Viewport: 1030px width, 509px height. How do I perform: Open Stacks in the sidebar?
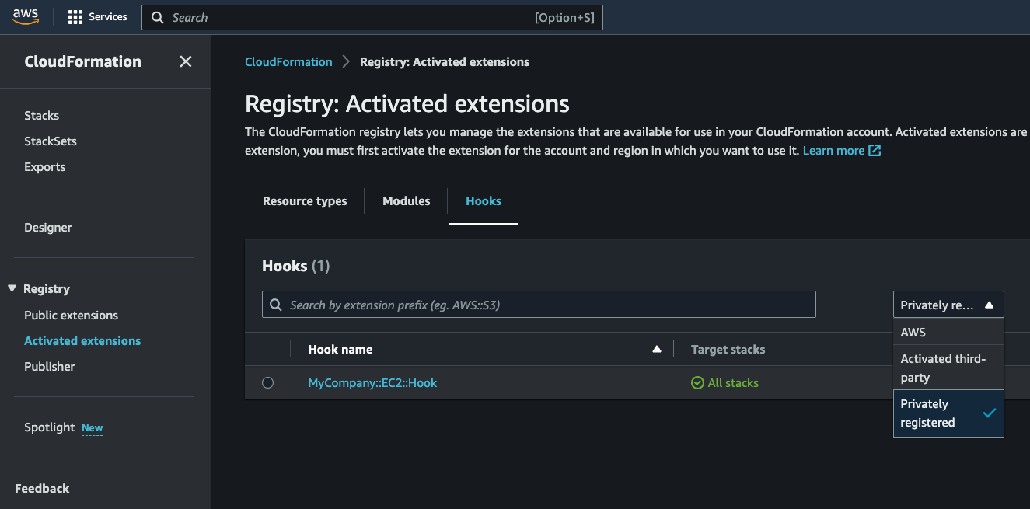[x=41, y=115]
